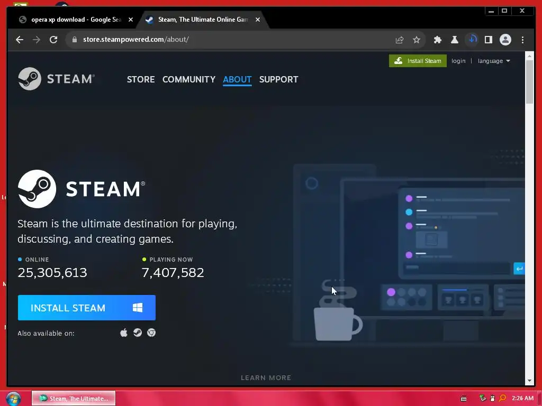Open the COMMUNITY menu
Viewport: 542px width, 406px height.
(189, 79)
